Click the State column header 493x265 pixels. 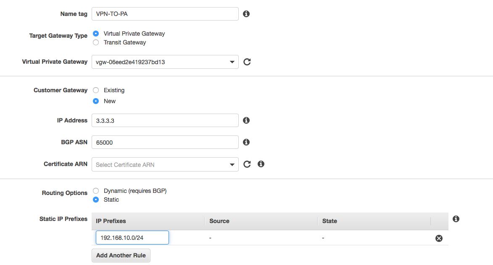tap(330, 221)
